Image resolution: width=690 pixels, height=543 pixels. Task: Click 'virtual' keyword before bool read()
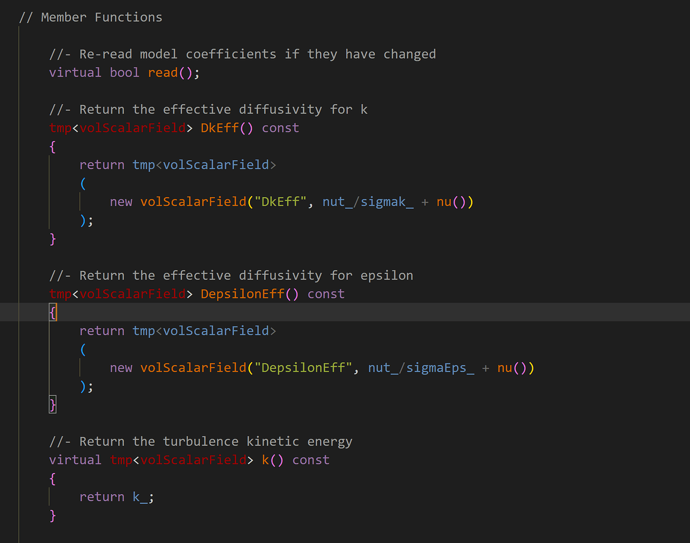pyautogui.click(x=75, y=73)
